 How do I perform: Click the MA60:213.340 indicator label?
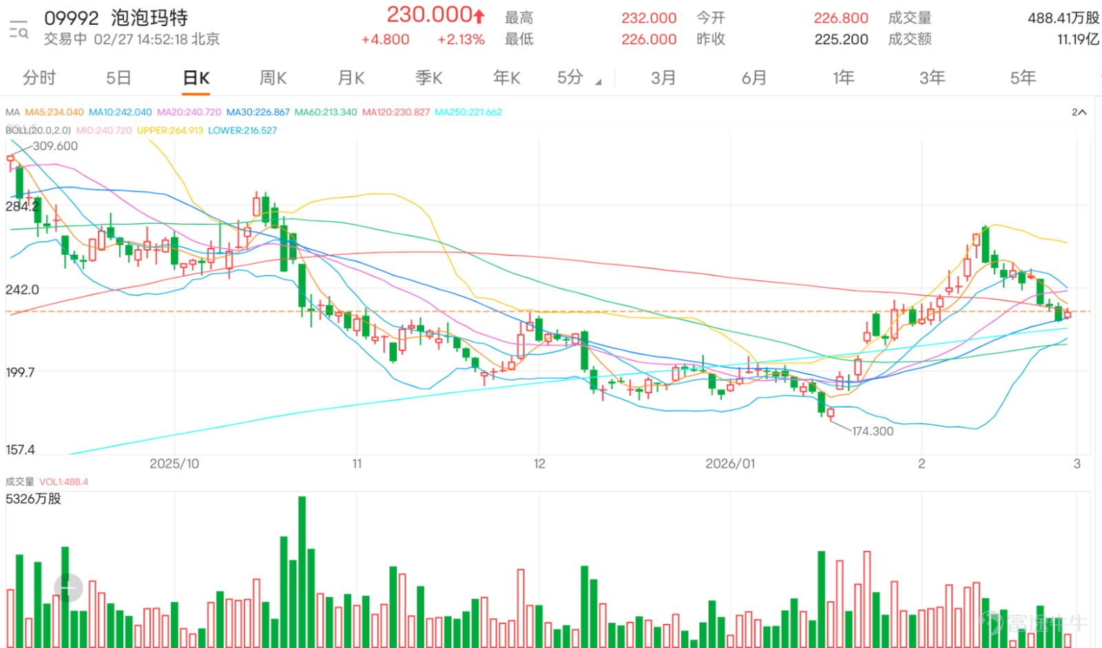click(326, 112)
